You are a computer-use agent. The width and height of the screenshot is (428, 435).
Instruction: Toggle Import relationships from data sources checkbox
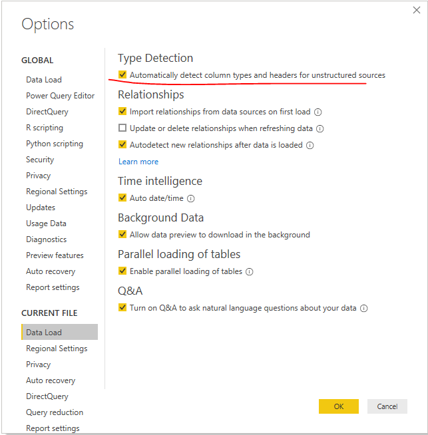[122, 111]
